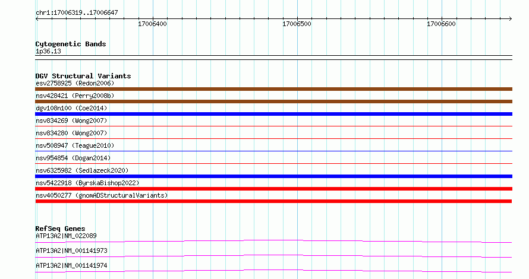
Task: Select the brown bar under esv2758925
Action: [273, 89]
